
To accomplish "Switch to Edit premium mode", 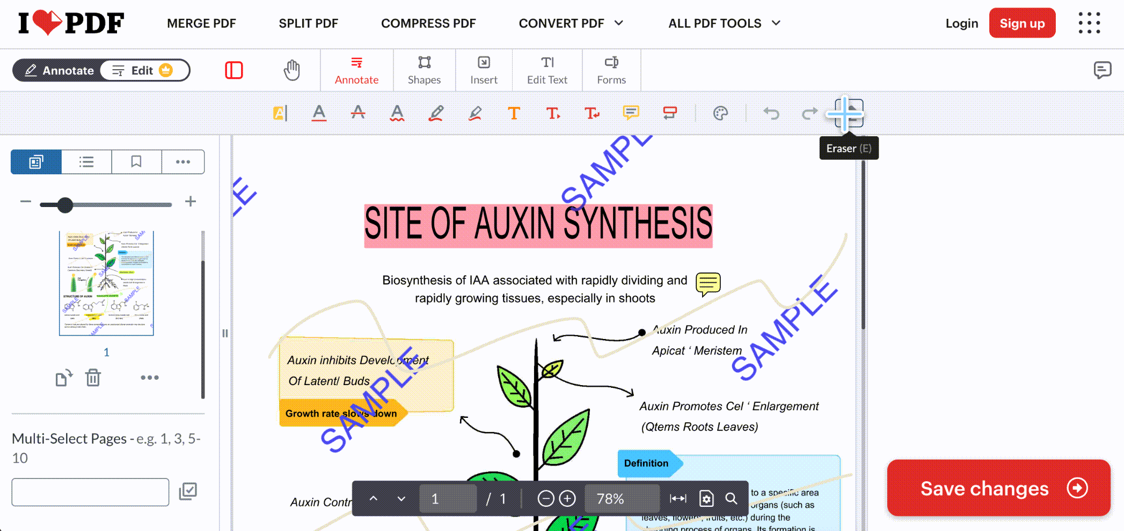I will pyautogui.click(x=144, y=70).
